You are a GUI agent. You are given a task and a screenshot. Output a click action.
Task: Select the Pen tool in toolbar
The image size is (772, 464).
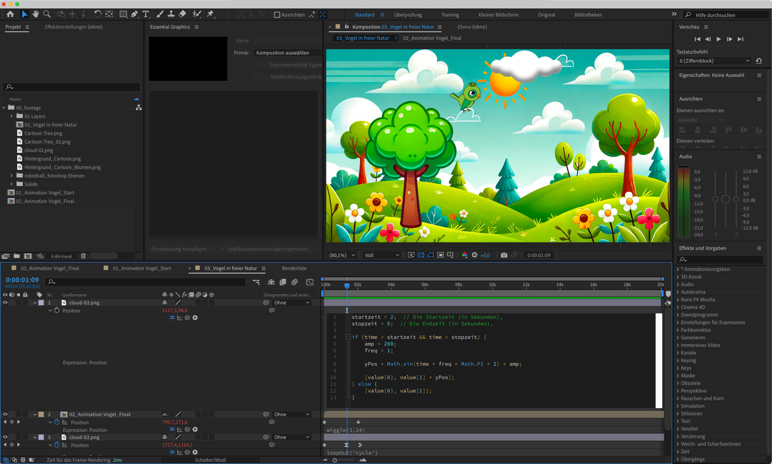click(134, 14)
